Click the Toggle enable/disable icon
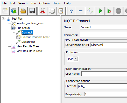This screenshot has width=127, height=103. (x=90, y=11)
